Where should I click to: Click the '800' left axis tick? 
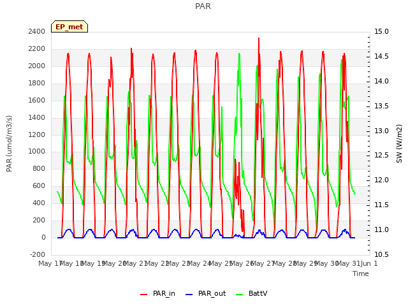click(x=39, y=169)
